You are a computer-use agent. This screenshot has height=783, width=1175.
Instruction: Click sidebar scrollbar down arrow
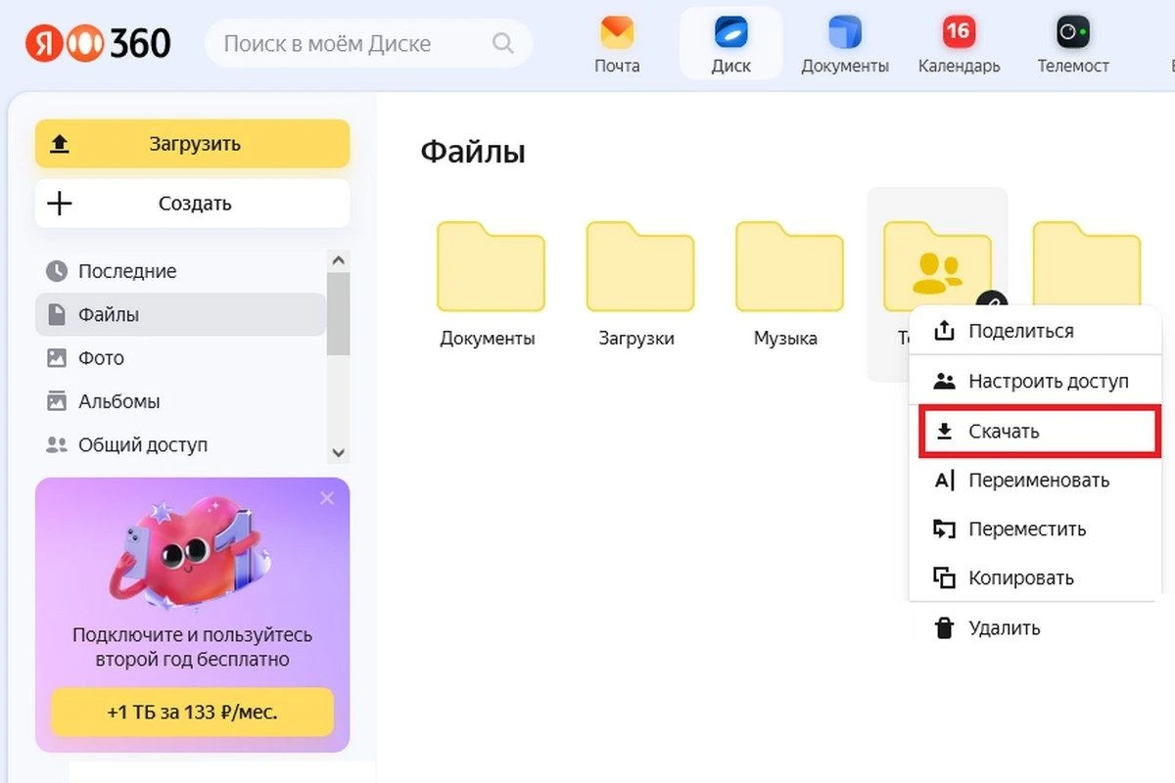(x=339, y=452)
